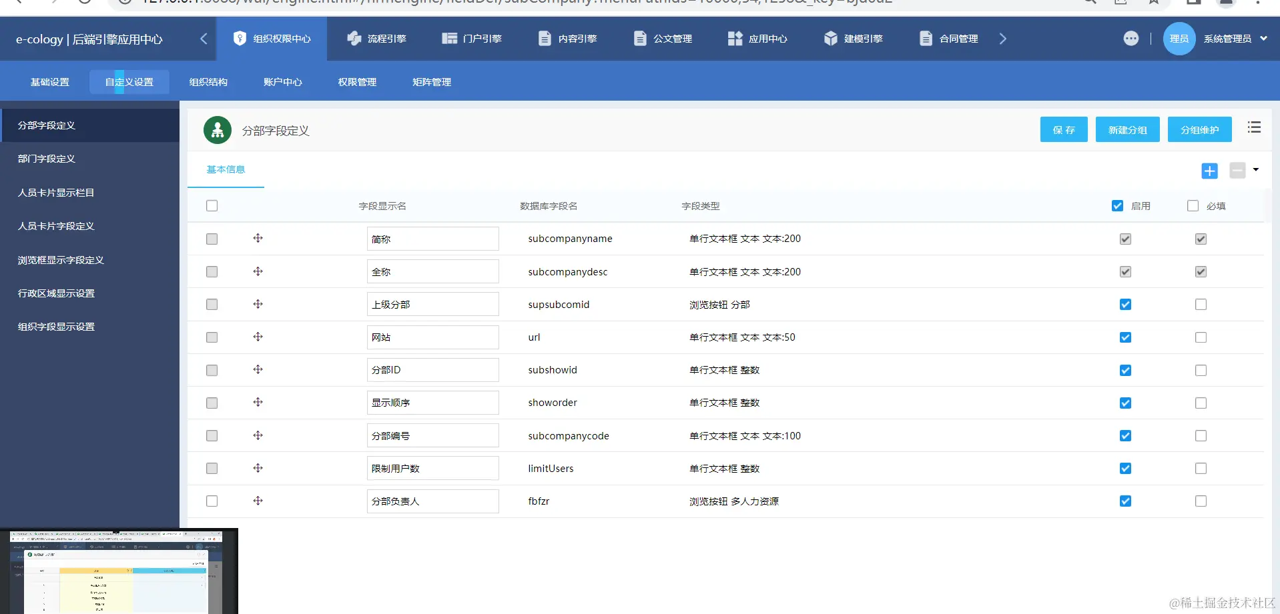
Task: Click the 理员 user avatar
Action: [1179, 39]
